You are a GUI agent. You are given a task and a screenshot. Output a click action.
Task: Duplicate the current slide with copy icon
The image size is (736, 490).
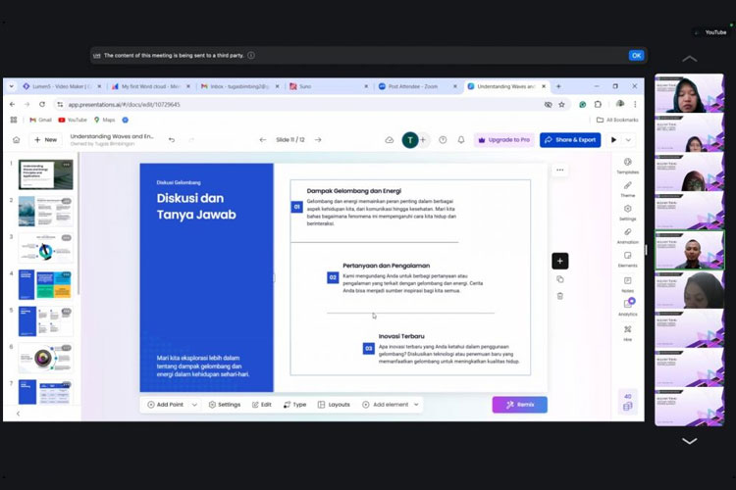tap(560, 279)
